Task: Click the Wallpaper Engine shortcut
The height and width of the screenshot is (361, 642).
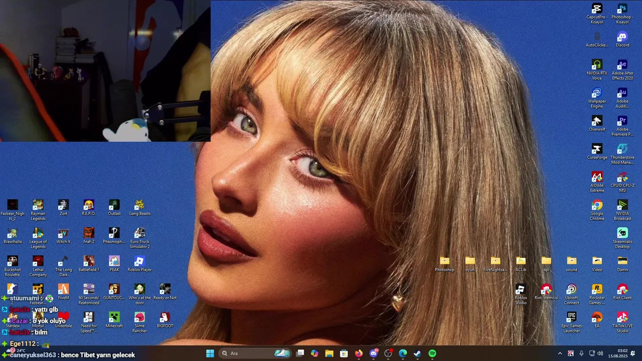Action: click(597, 98)
